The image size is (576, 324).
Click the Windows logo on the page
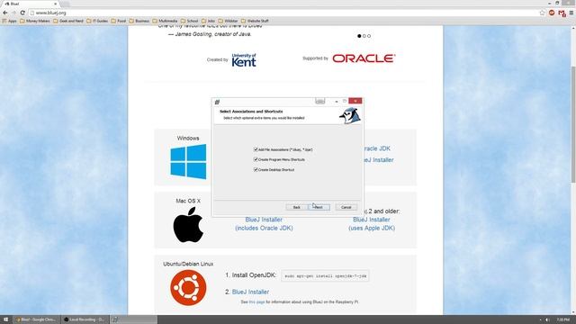pos(188,162)
